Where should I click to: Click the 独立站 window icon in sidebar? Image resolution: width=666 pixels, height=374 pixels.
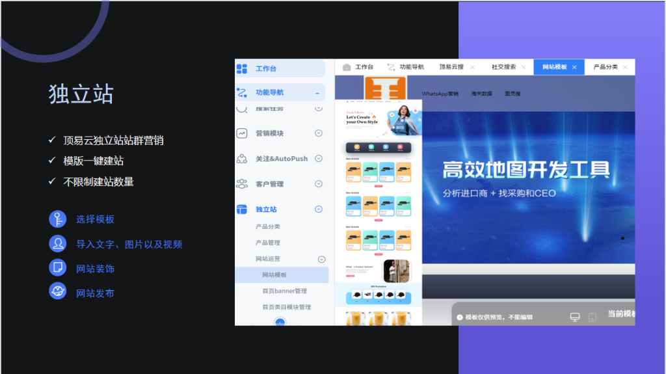coord(242,209)
